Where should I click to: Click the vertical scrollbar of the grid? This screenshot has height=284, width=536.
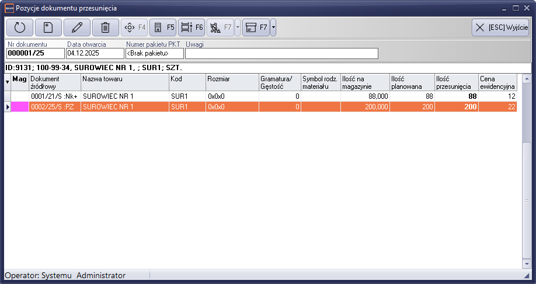coord(526,199)
